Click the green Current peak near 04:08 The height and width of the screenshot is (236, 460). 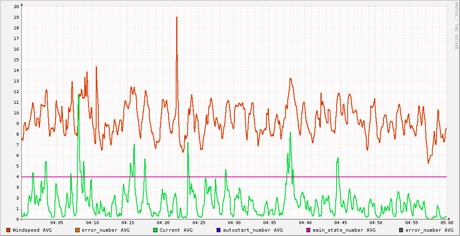tap(79, 95)
